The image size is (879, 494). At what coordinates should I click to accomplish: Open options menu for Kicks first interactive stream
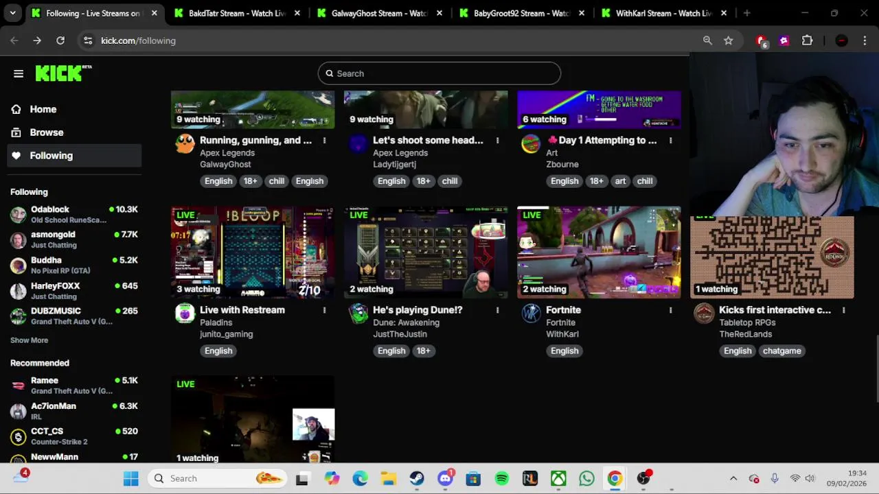pos(843,310)
